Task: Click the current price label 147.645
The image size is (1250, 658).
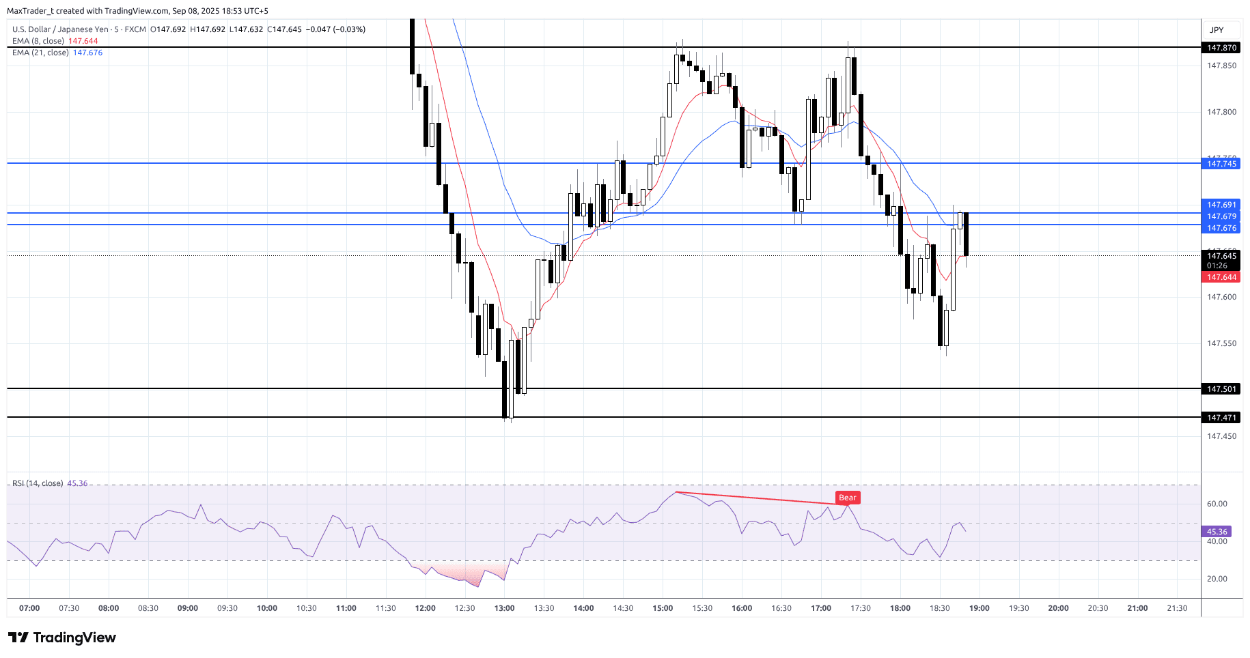Action: coord(1221,257)
